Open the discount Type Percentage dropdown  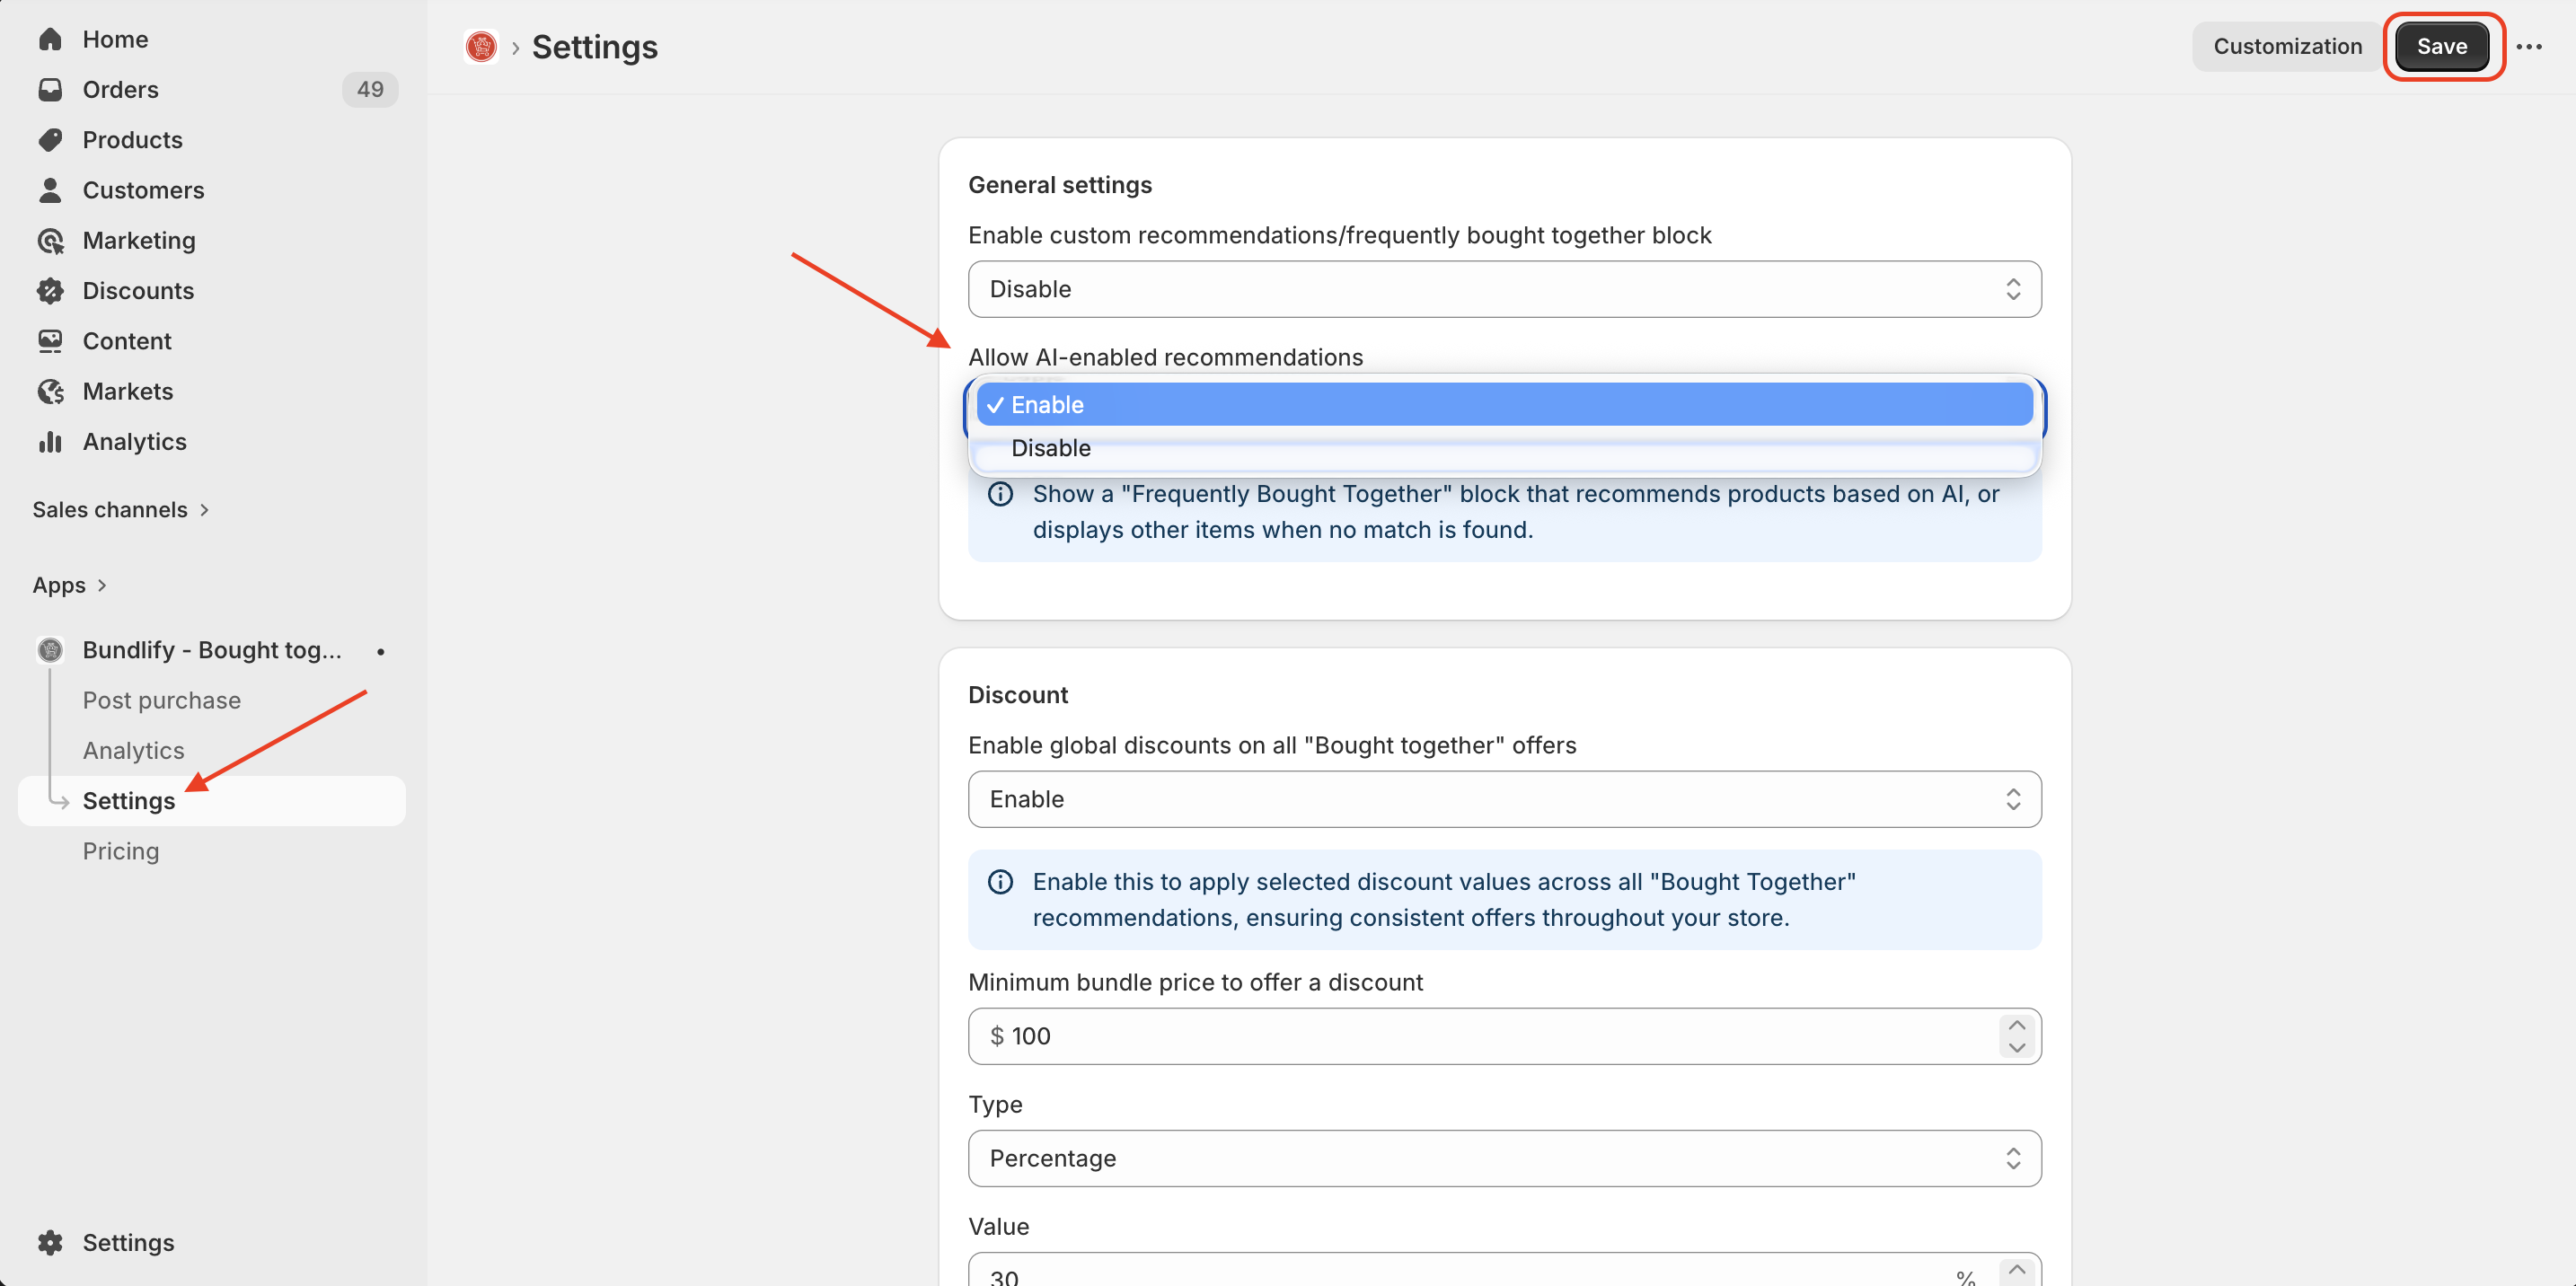click(x=1504, y=1158)
